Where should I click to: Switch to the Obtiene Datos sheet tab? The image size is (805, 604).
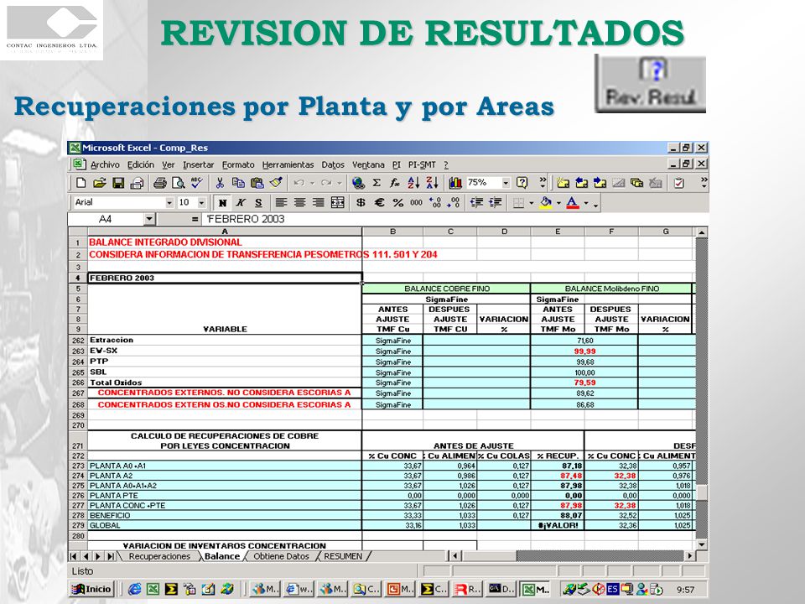click(282, 556)
